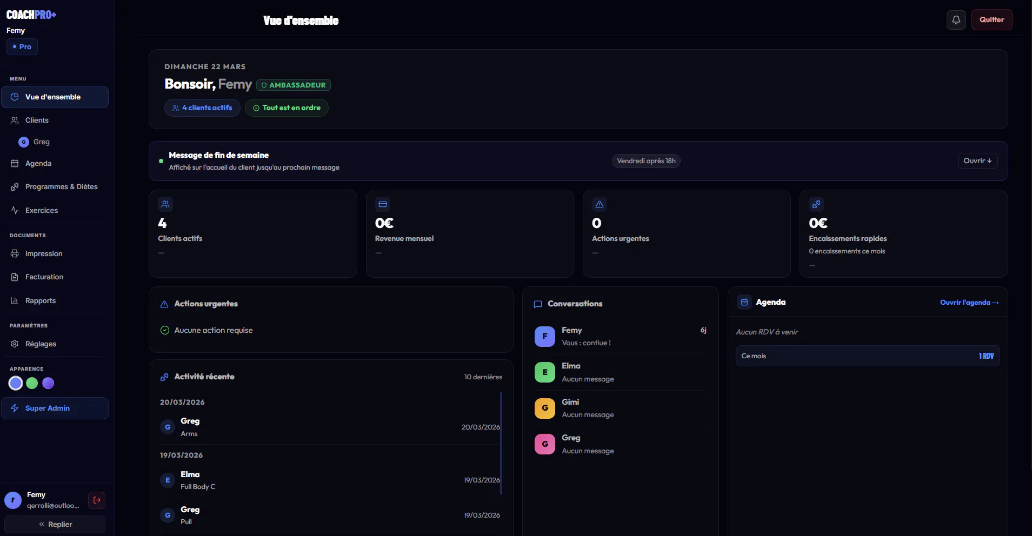This screenshot has width=1032, height=536.
Task: Open Vue d'ensemble in the menu
Action: click(x=55, y=97)
